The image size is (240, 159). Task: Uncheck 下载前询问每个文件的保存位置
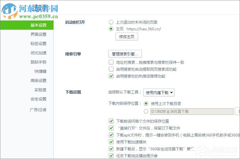(111, 121)
